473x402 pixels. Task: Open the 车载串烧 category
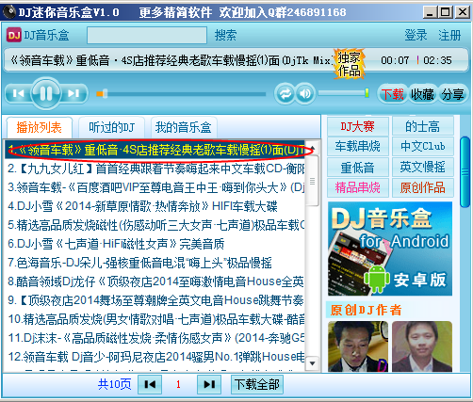358,146
